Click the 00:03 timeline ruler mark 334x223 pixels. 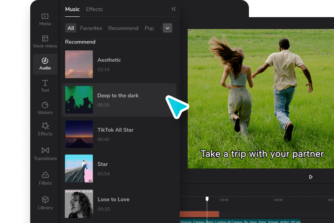pos(224,200)
